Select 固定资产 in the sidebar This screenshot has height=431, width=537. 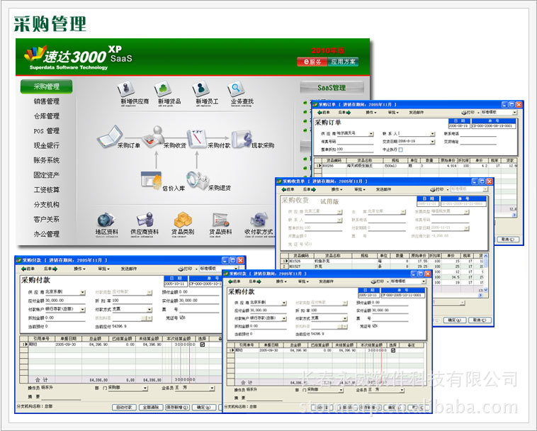46,174
